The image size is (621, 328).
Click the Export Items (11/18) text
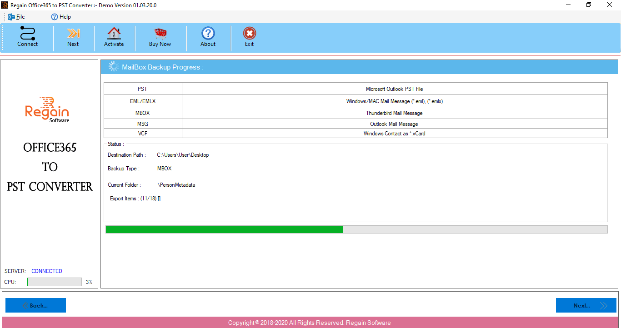(135, 199)
